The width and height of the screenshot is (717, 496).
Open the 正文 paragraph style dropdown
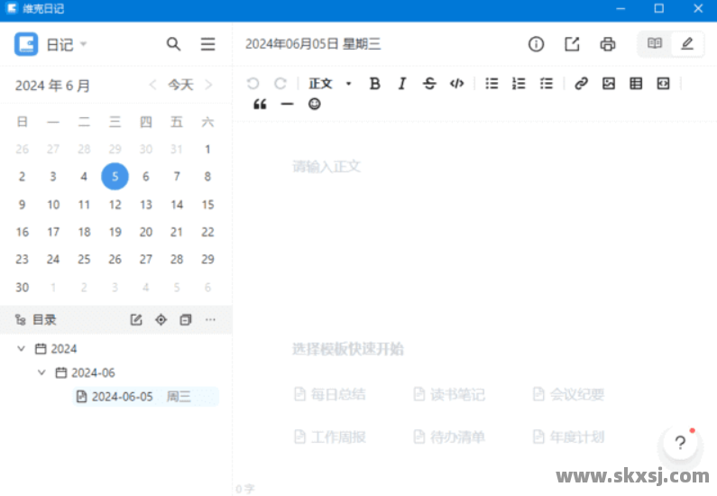(330, 83)
